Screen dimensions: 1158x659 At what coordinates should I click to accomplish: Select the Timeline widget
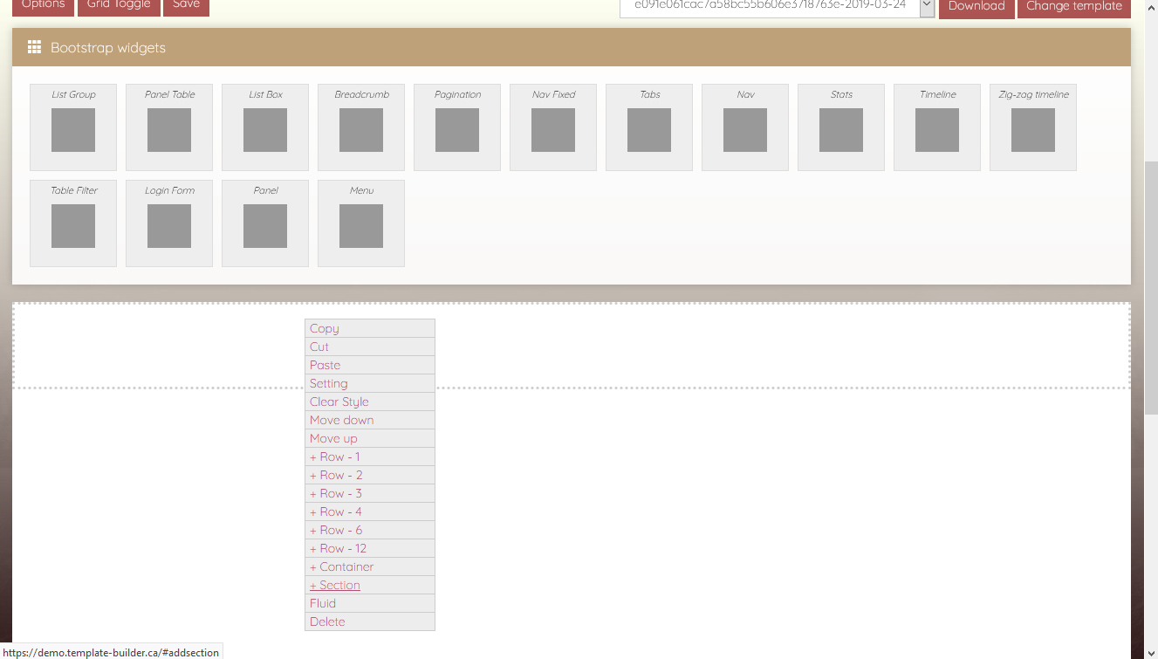point(937,128)
